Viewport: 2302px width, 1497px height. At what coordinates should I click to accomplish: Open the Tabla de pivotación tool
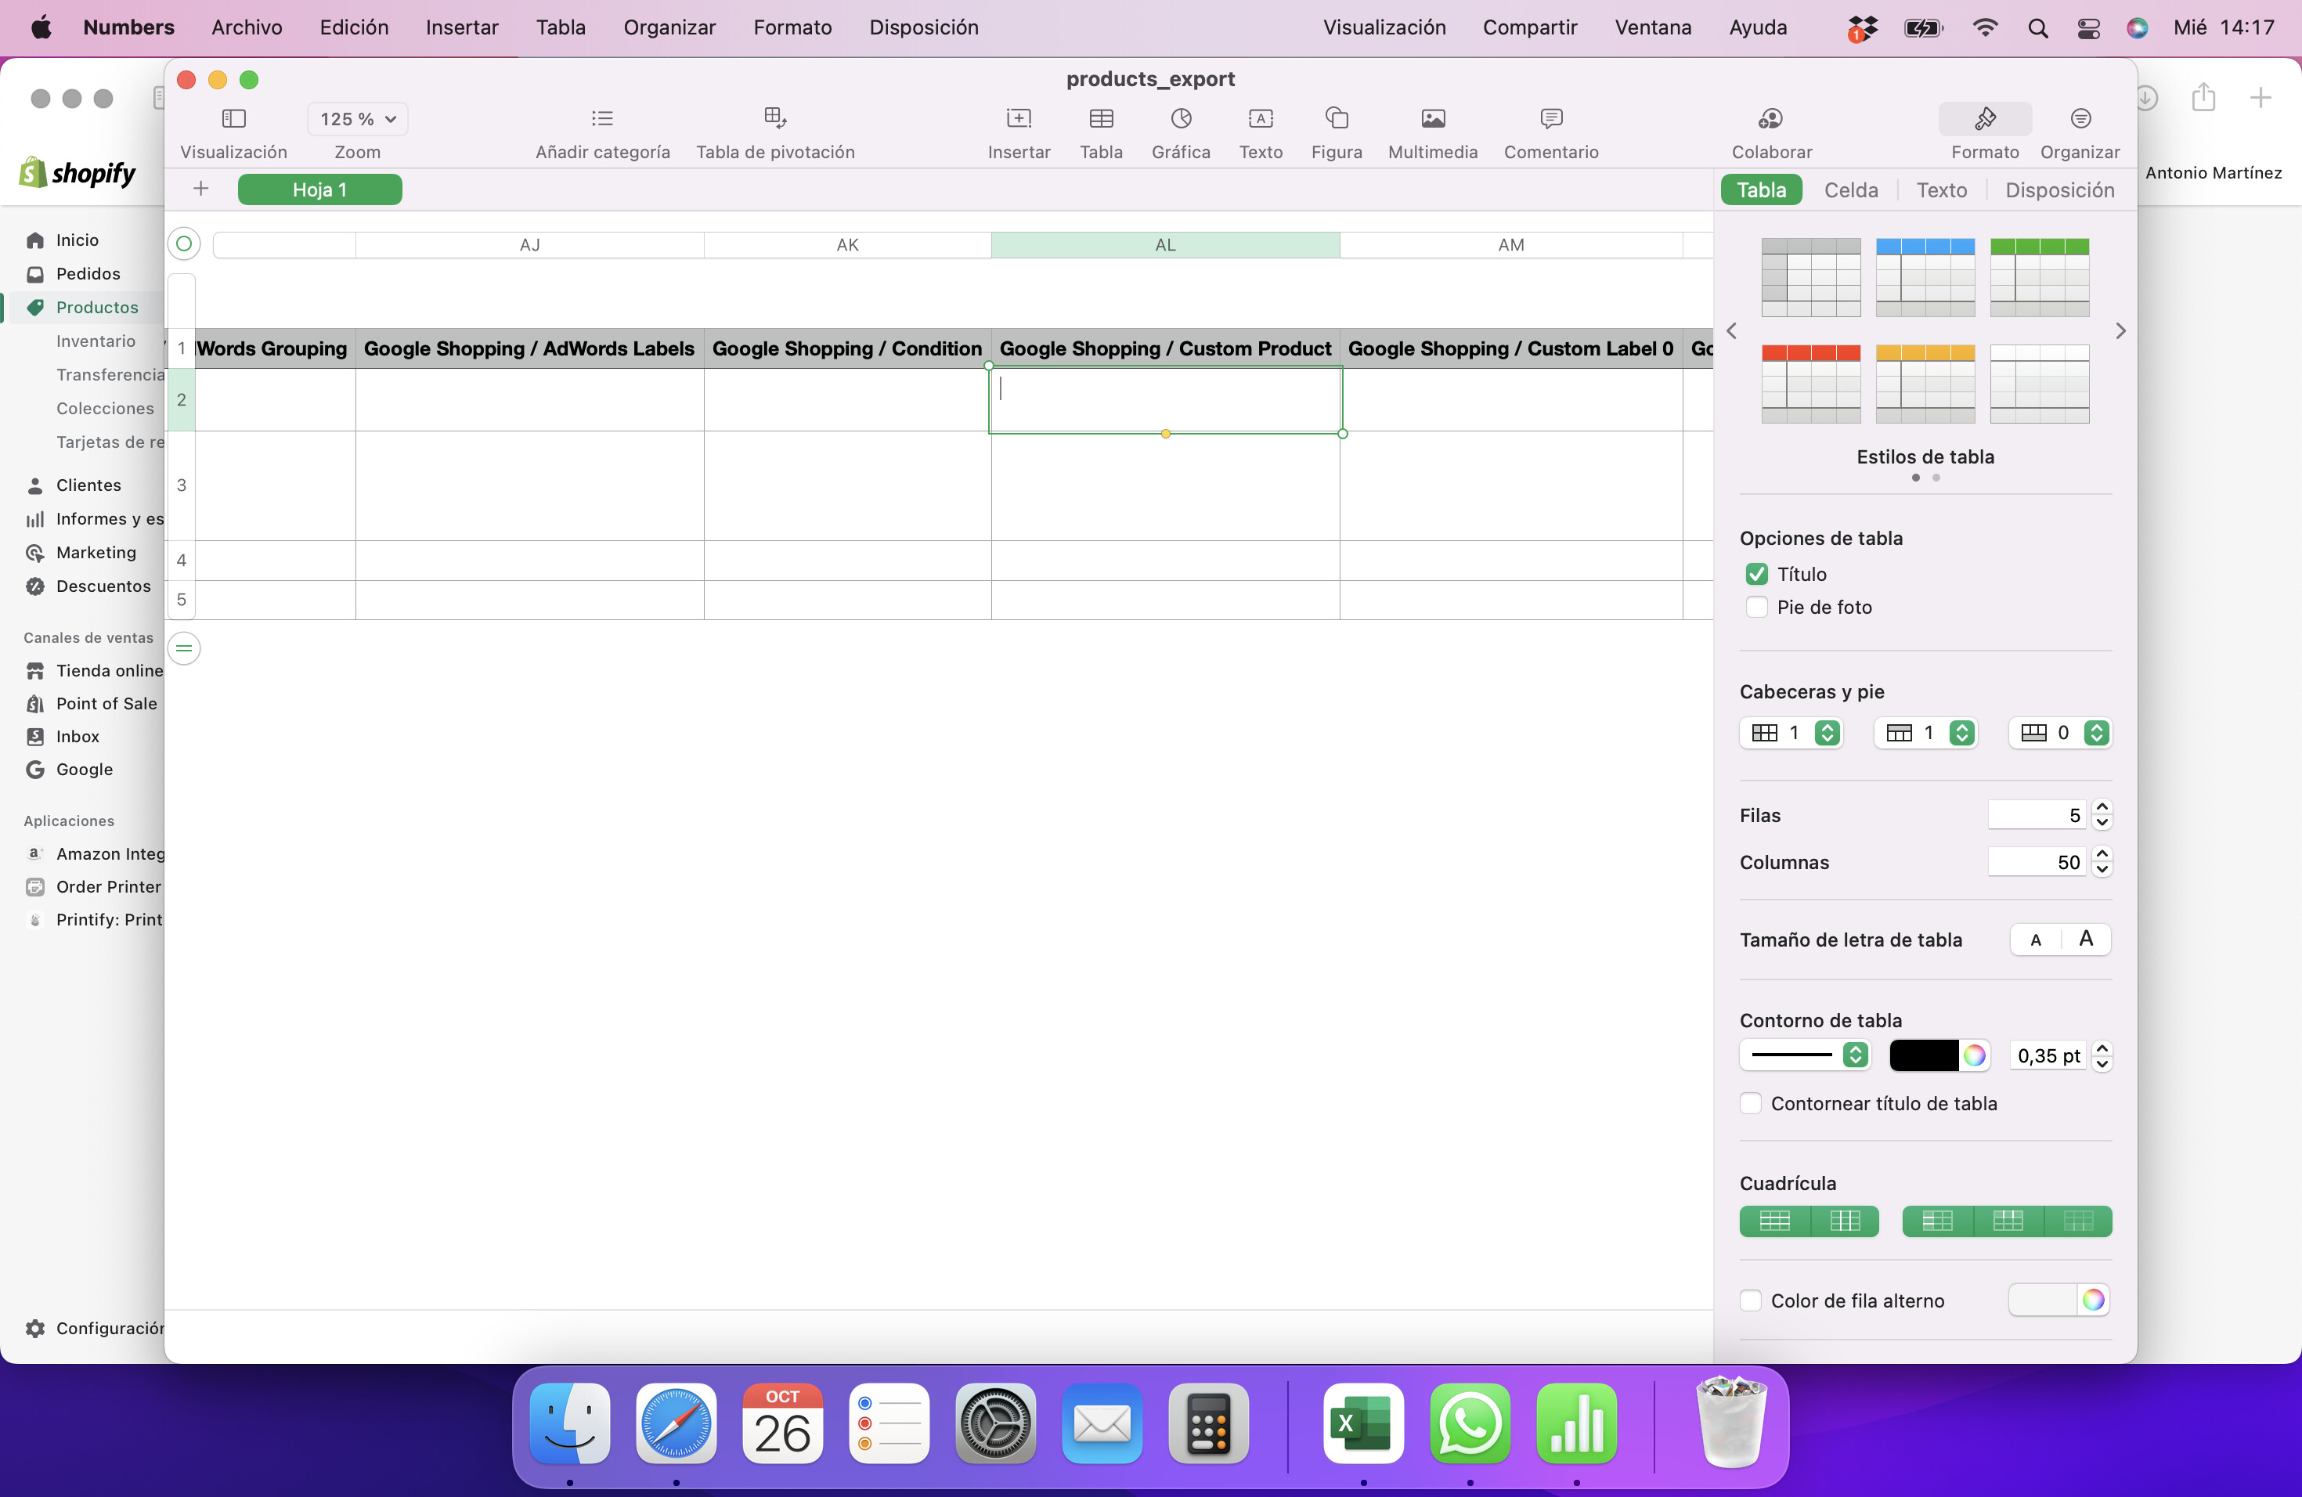point(774,119)
